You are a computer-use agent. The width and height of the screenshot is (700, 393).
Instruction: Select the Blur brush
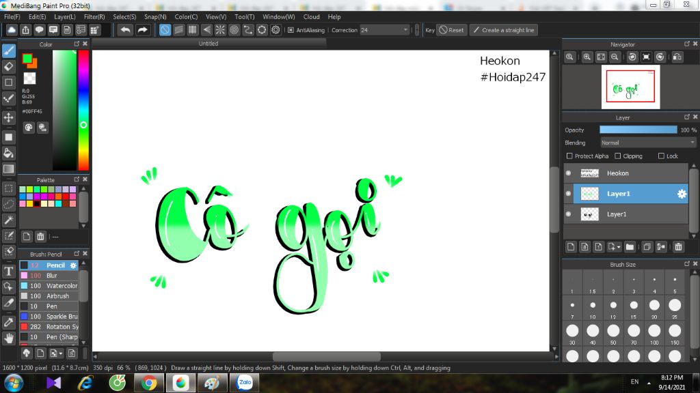(49, 276)
